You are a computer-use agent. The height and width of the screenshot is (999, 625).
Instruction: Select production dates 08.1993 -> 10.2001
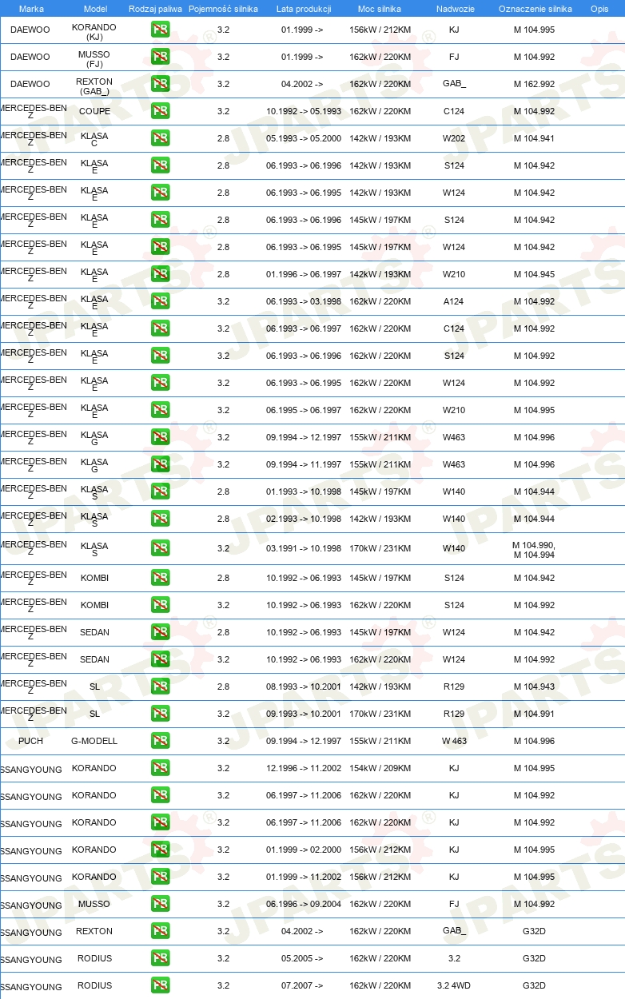(x=304, y=687)
